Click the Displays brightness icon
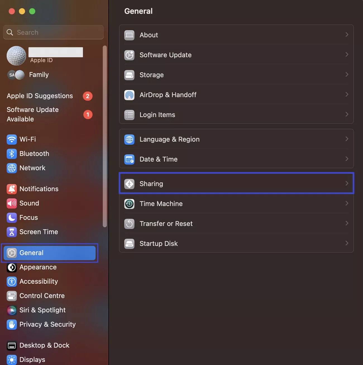The image size is (363, 365). 11,360
